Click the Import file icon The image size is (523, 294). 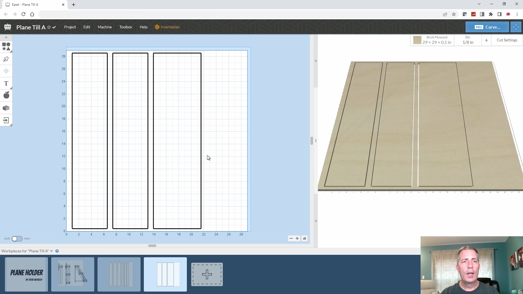6,120
